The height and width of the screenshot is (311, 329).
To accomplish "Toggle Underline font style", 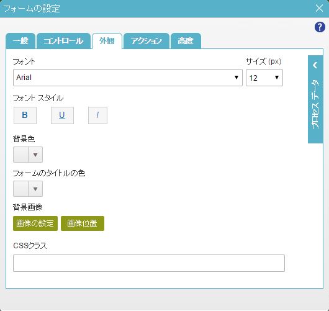I will (62, 115).
